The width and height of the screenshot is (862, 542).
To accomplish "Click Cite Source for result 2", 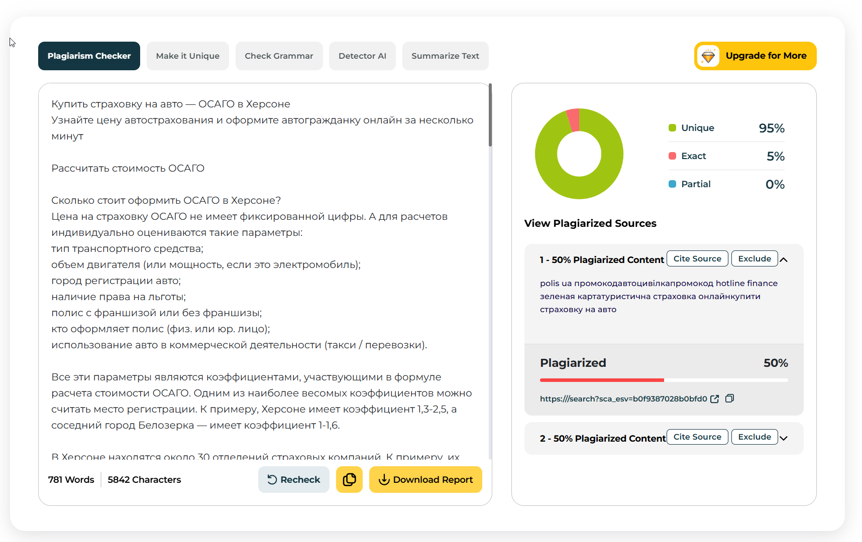I will pos(697,437).
